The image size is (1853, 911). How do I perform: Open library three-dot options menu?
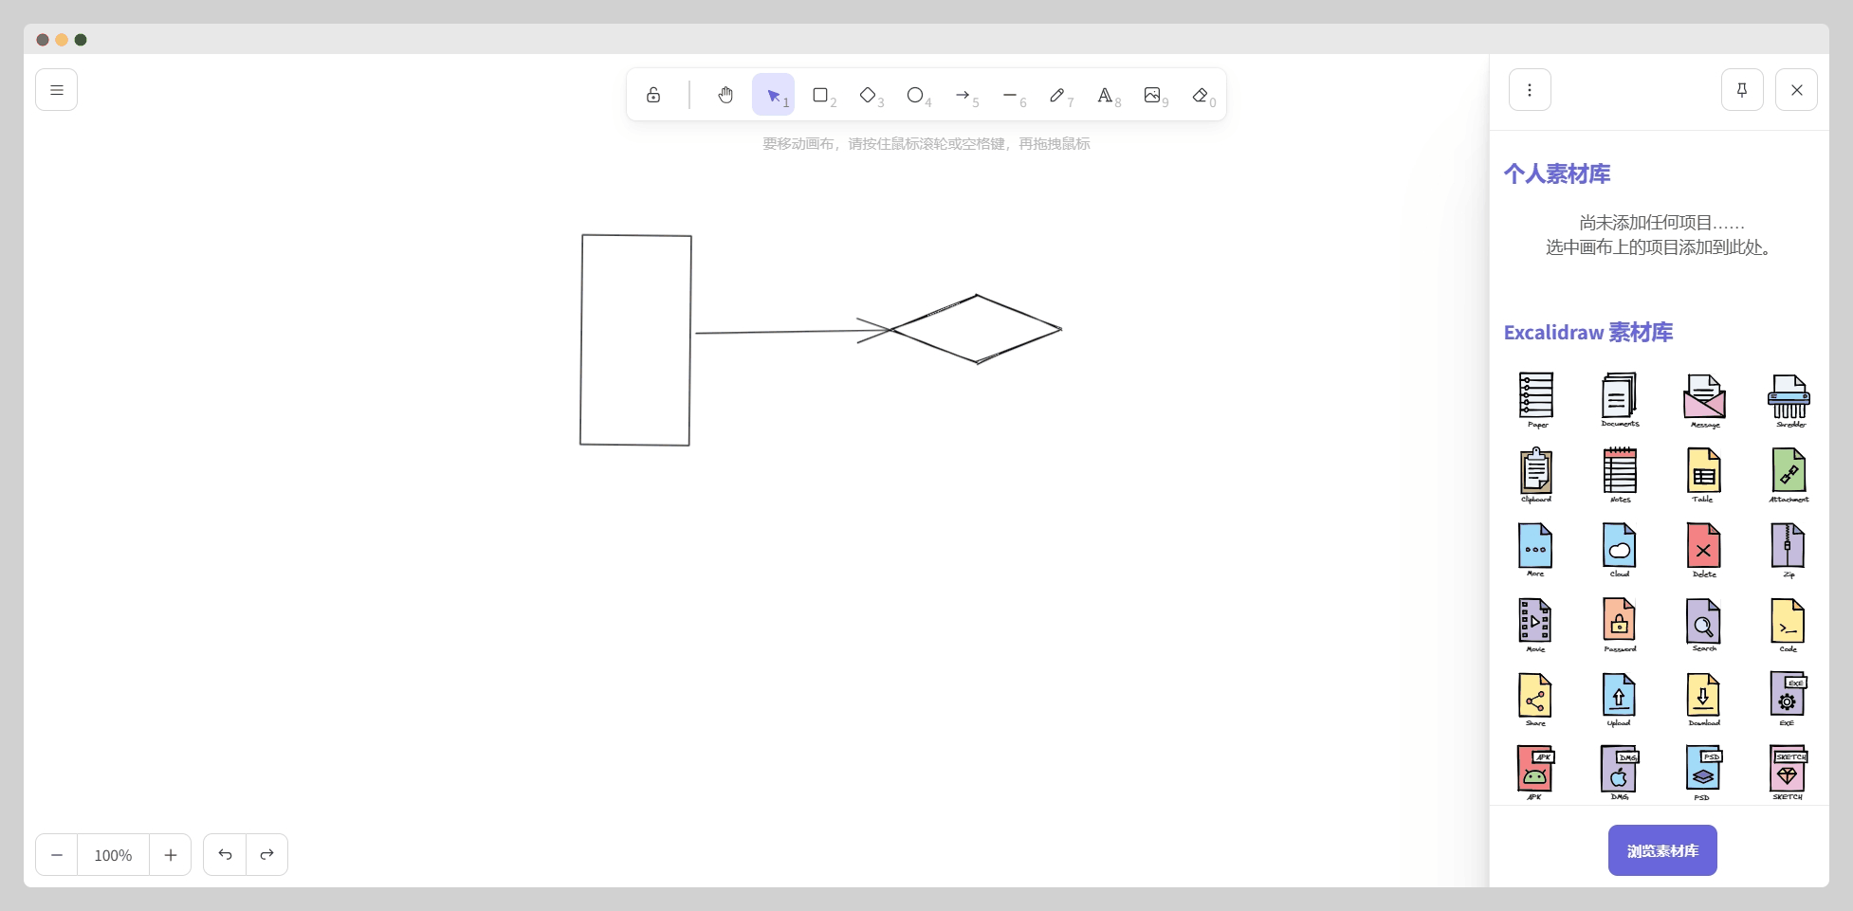pyautogui.click(x=1530, y=90)
